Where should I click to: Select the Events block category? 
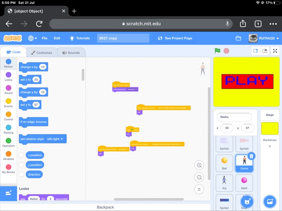(x=8, y=103)
